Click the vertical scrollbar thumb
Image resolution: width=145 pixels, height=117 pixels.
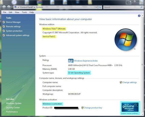[142, 65]
